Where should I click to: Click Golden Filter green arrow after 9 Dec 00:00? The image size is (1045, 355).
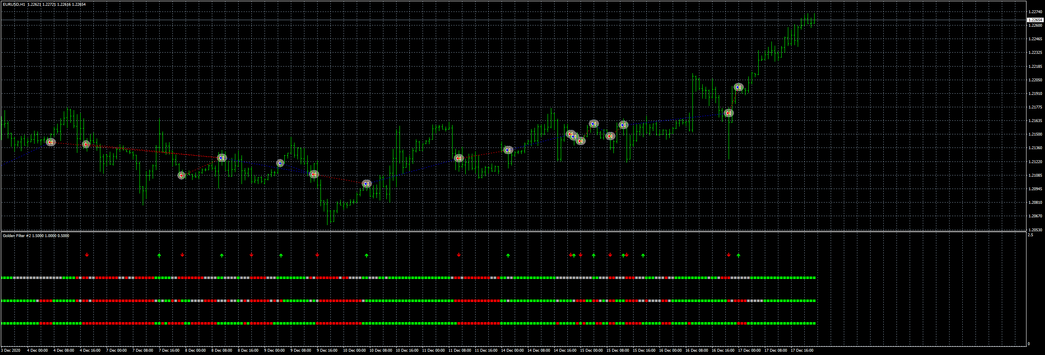[x=281, y=256]
